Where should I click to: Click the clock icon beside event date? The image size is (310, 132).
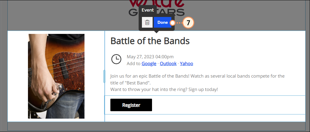pyautogui.click(x=116, y=59)
